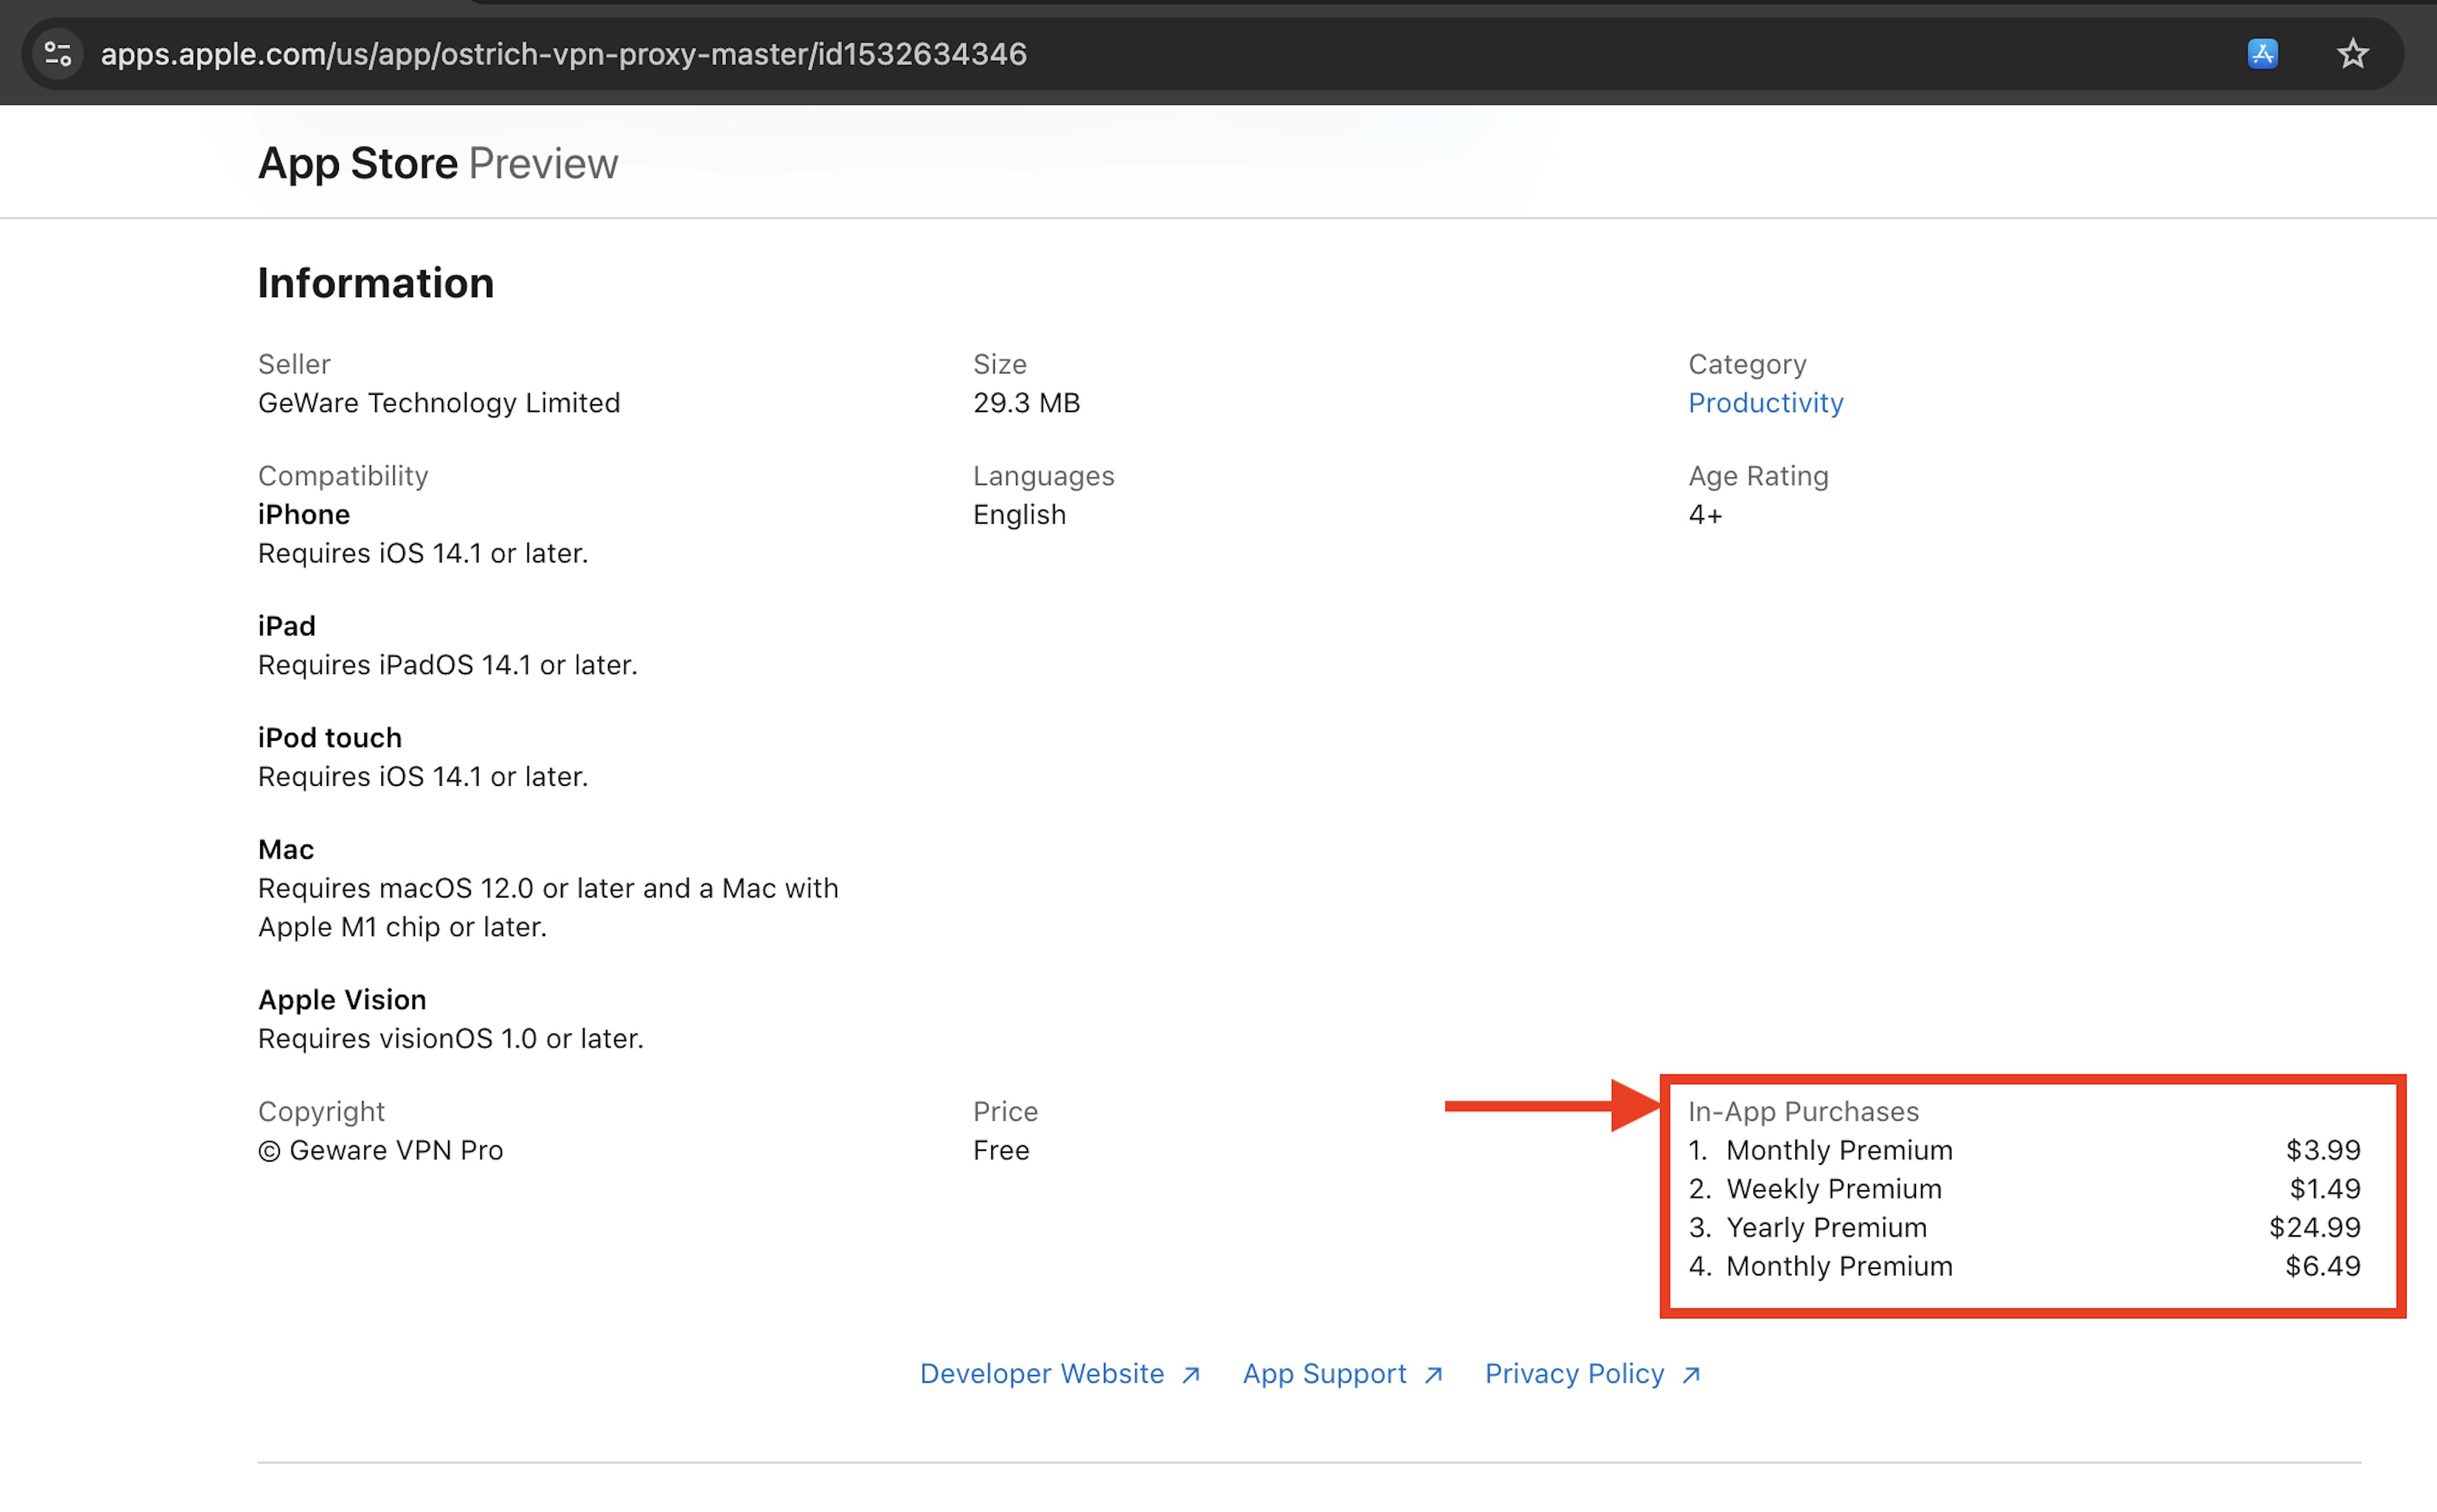This screenshot has width=2437, height=1512.
Task: Click the arrow icon beside App Support
Action: click(x=1432, y=1375)
